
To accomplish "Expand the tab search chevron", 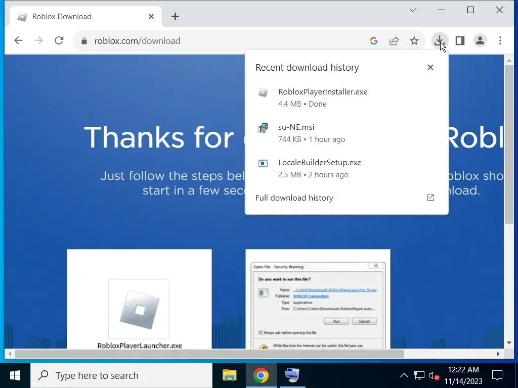I will tap(413, 10).
